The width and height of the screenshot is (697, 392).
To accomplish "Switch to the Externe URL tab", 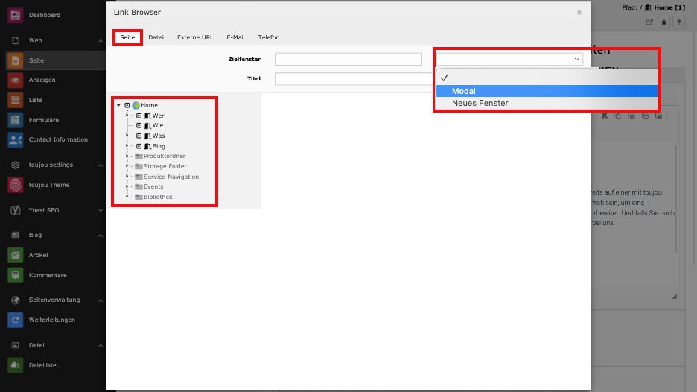I will point(194,37).
